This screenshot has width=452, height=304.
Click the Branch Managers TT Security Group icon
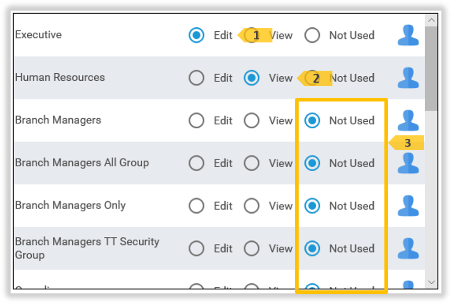pyautogui.click(x=409, y=248)
